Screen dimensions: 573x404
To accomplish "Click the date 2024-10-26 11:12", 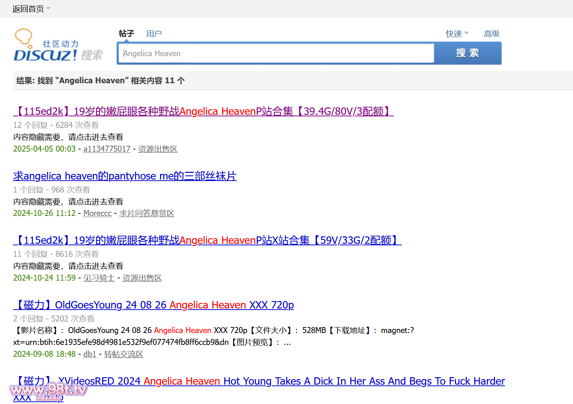I will click(44, 213).
